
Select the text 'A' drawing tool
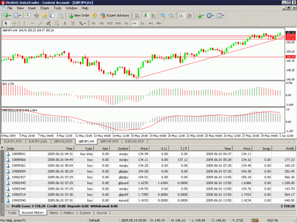[x=65, y=23]
